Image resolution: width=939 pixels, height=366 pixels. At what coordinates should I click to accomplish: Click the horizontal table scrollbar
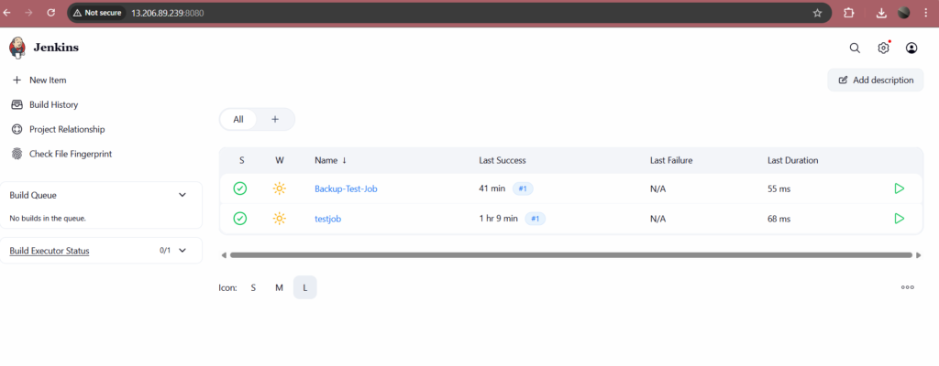coord(569,255)
